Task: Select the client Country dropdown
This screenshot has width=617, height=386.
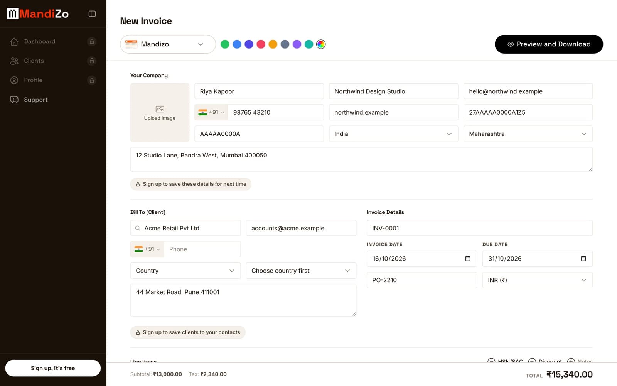Action: [x=185, y=271]
